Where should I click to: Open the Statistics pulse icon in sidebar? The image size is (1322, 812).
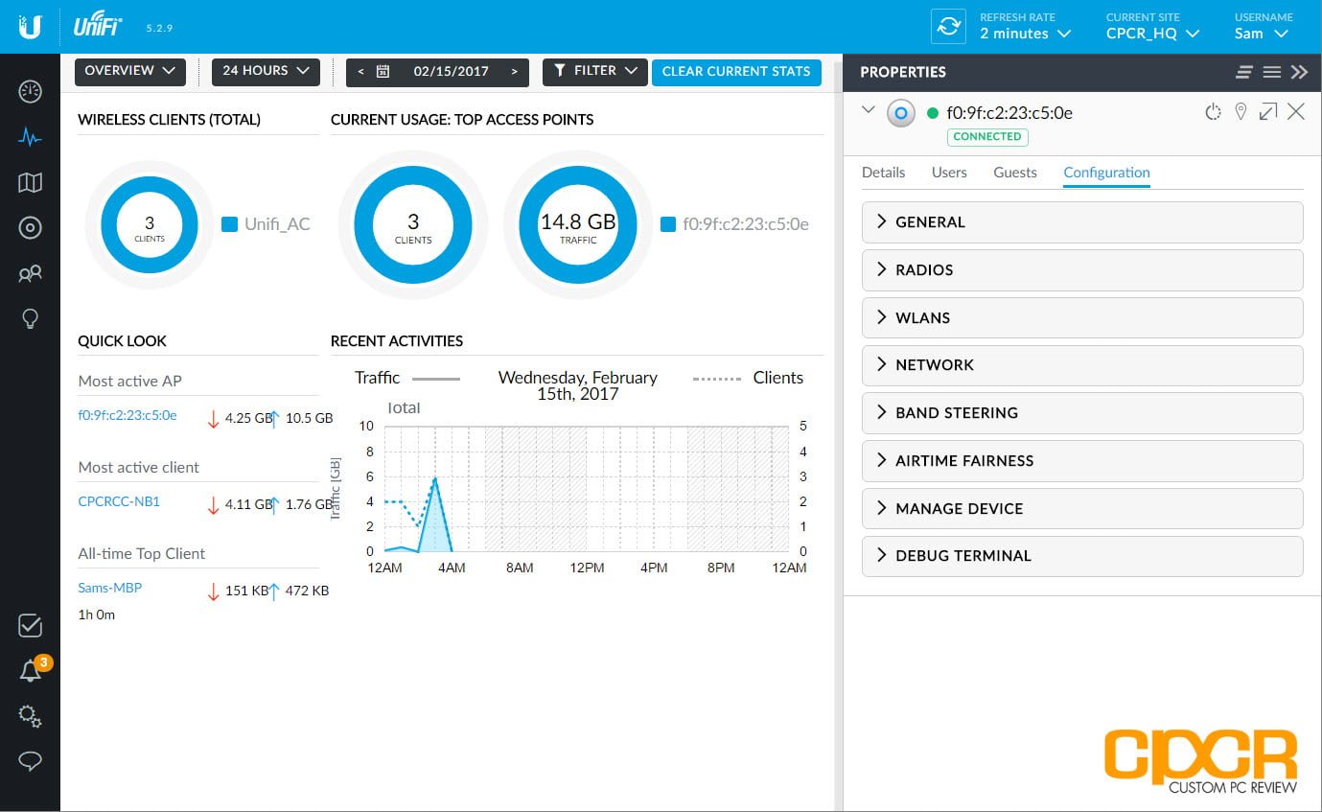tap(30, 137)
